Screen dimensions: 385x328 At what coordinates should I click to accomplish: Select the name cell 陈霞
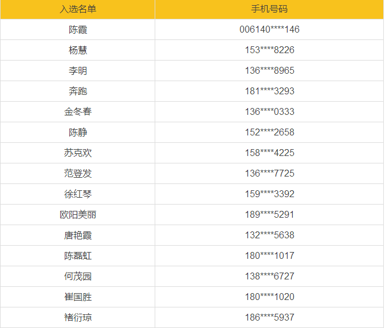[x=77, y=29]
